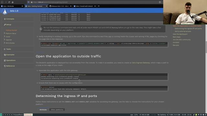Click the Istio 1.9 header title
The height and width of the screenshot is (116, 207).
14,11
